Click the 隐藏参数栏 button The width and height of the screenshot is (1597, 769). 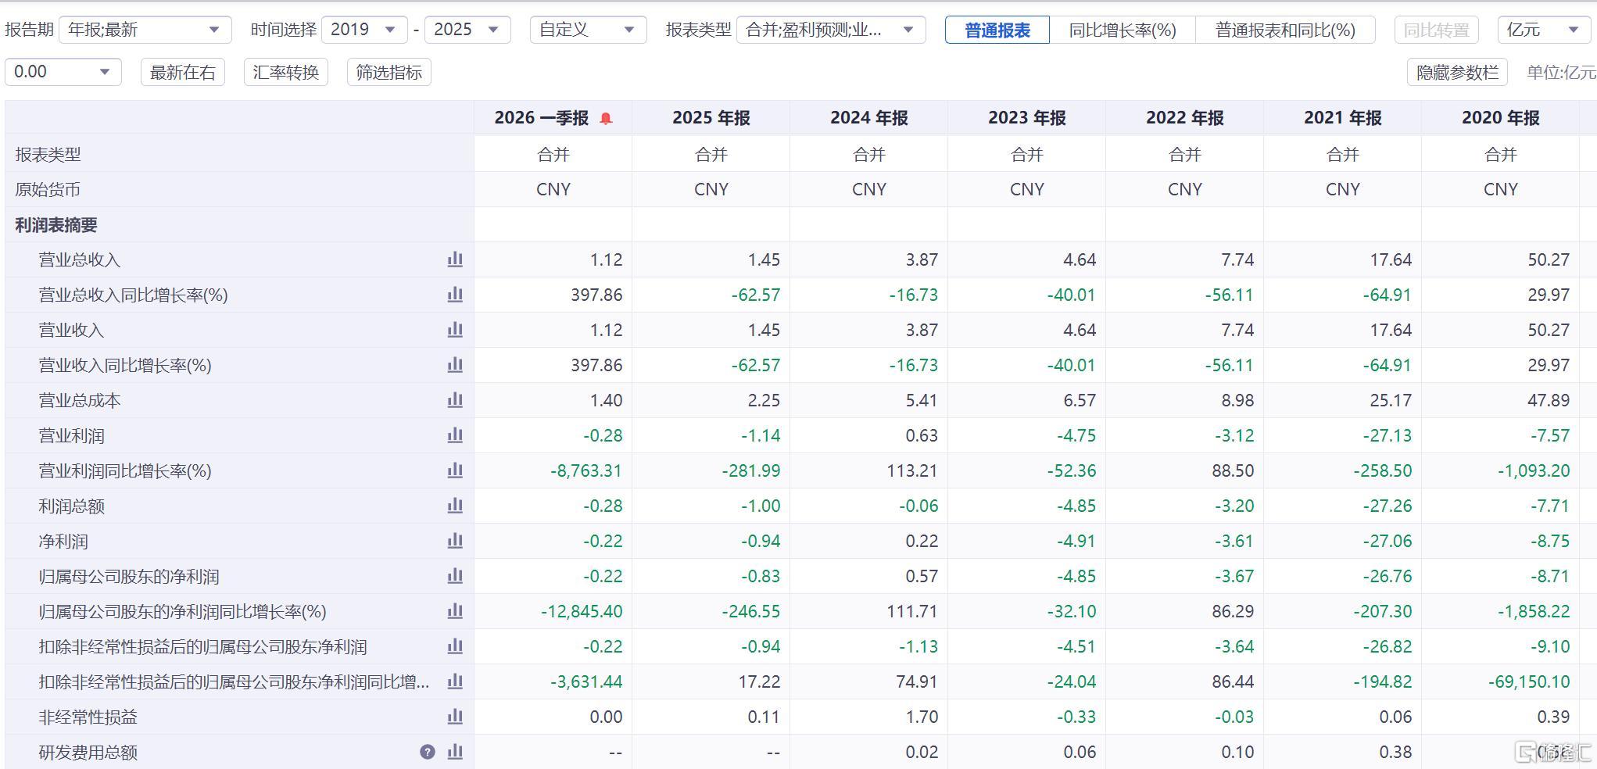[x=1457, y=73]
